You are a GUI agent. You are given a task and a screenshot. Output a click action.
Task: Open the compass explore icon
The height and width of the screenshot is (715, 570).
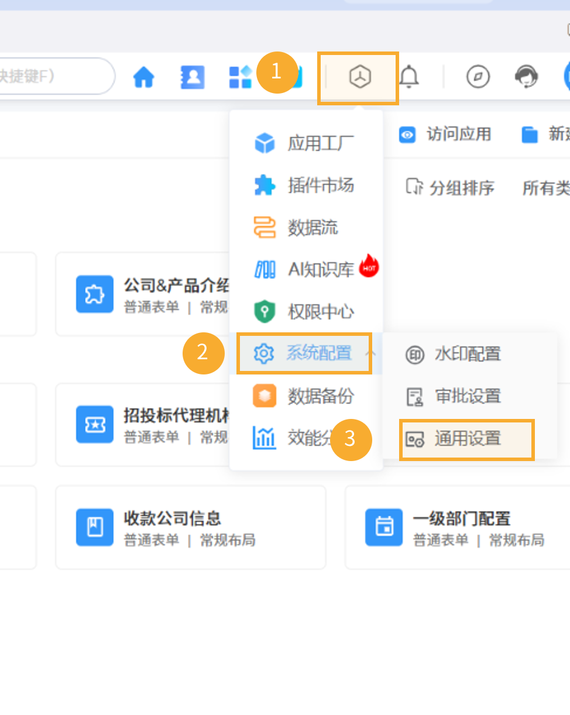pyautogui.click(x=478, y=77)
